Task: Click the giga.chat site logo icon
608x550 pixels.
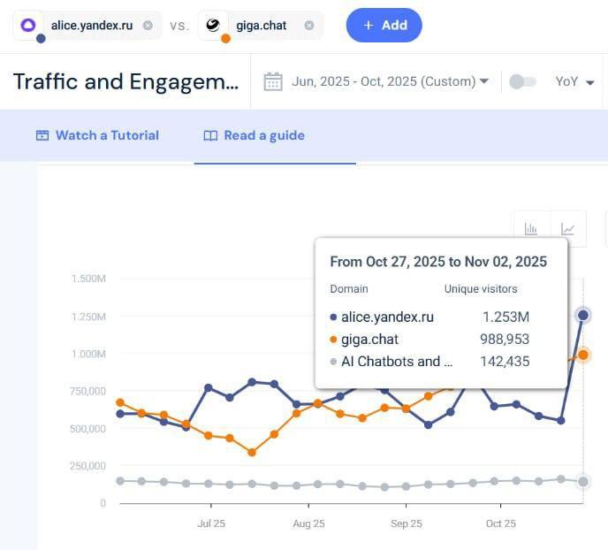Action: tap(213, 26)
